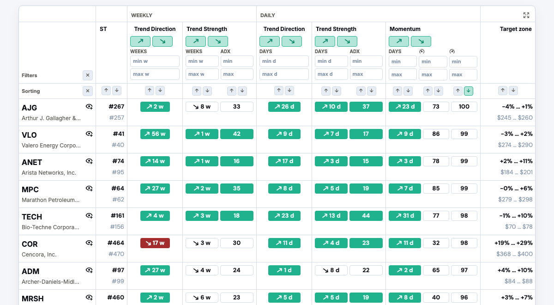Image resolution: width=554 pixels, height=305 pixels.
Task: Clear filters with the X button
Action: (88, 75)
